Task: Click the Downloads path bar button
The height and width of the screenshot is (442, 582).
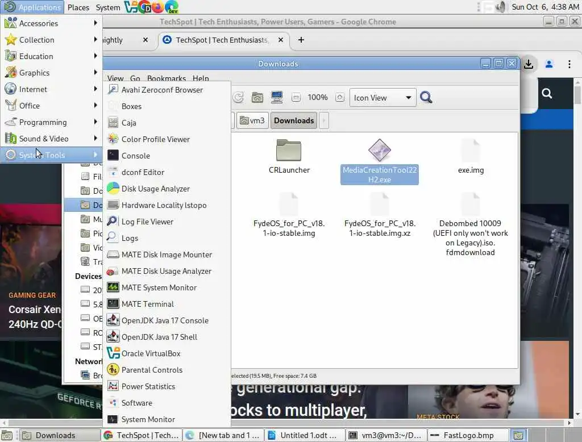Action: point(294,120)
